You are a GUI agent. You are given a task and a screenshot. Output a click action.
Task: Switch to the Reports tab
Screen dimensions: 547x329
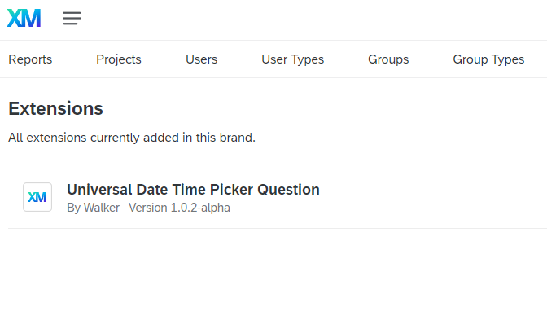tap(30, 59)
